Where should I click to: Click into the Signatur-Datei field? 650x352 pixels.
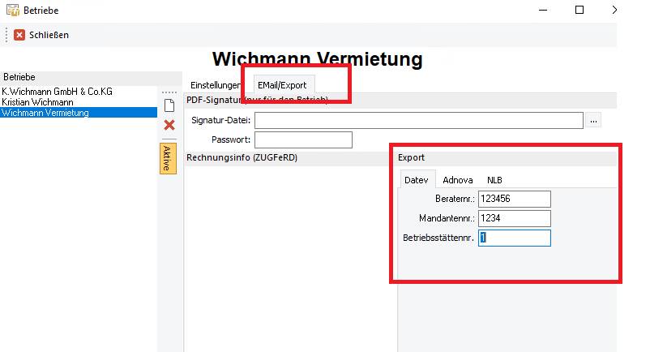pyautogui.click(x=419, y=120)
